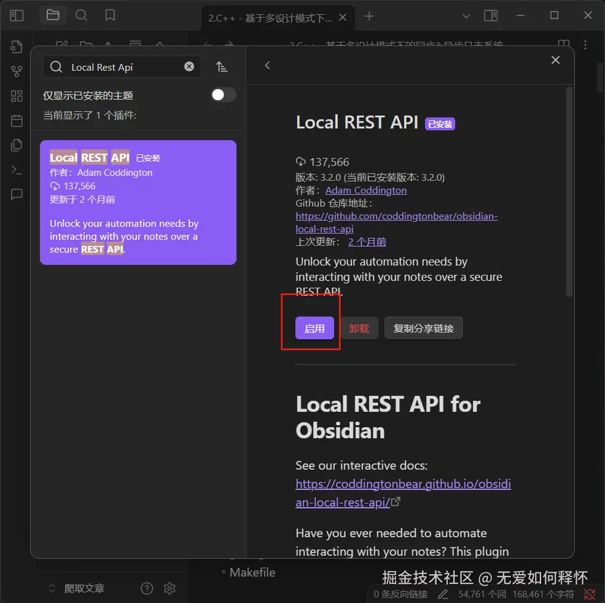Open the file explorer folder icon
The width and height of the screenshot is (605, 603).
53,15
